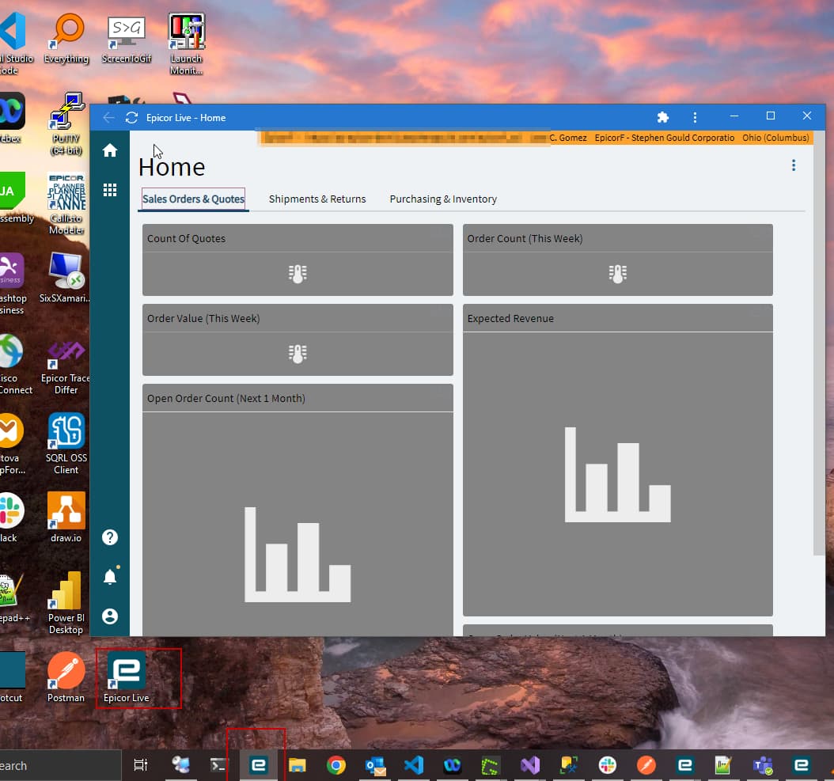
Task: Switch to the Purchasing & Inventory tab
Action: click(442, 199)
